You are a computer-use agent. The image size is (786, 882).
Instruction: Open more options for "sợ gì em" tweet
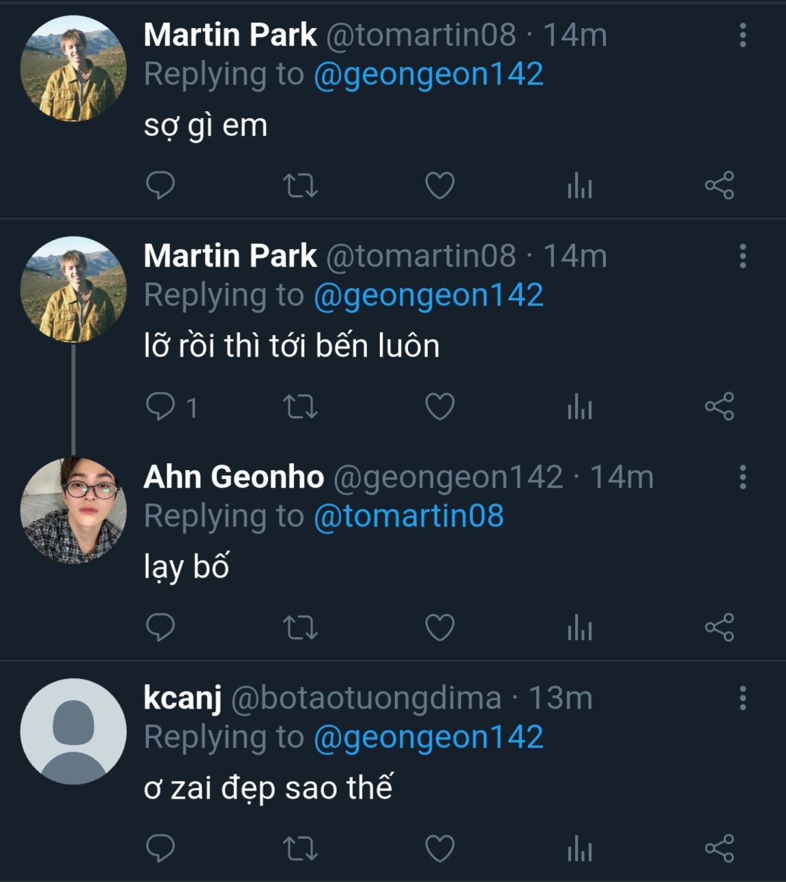[x=742, y=35]
